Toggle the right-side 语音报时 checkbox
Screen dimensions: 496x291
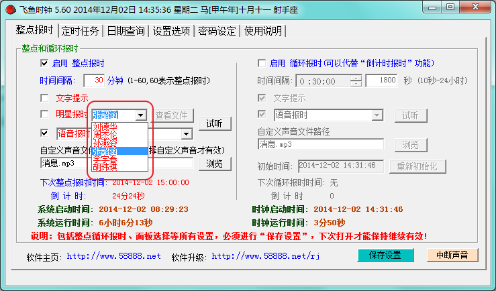point(262,114)
